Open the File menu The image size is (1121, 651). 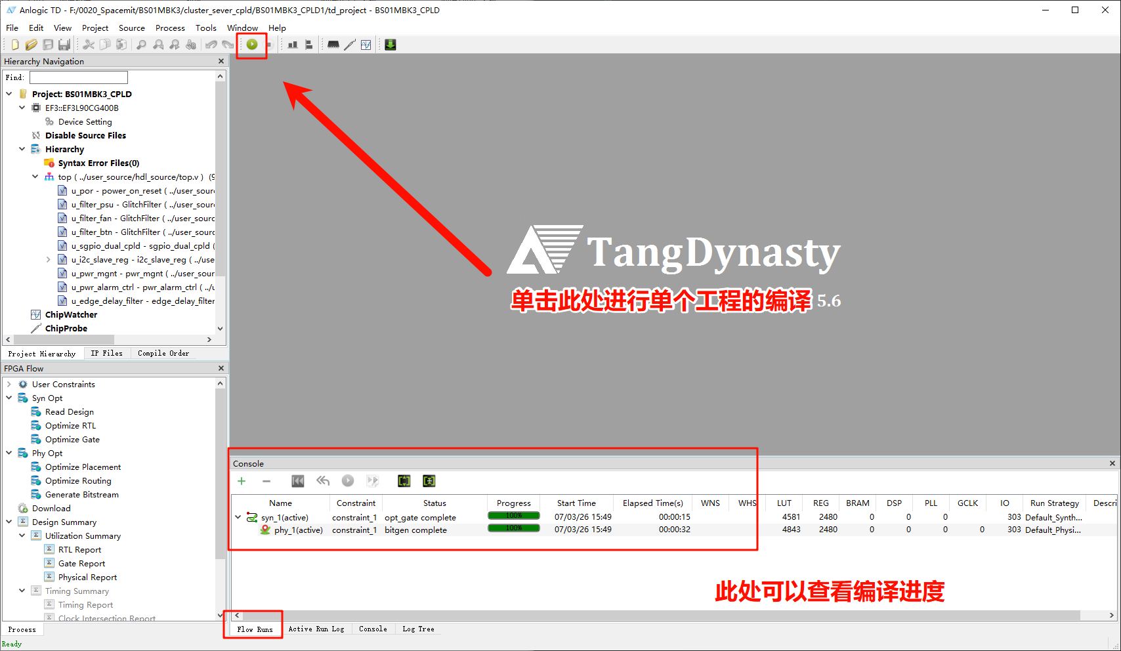(x=12, y=28)
